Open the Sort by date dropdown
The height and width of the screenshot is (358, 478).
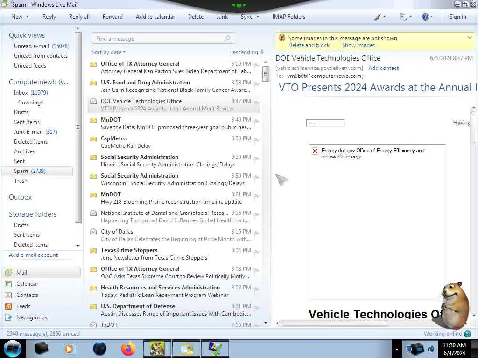point(109,52)
